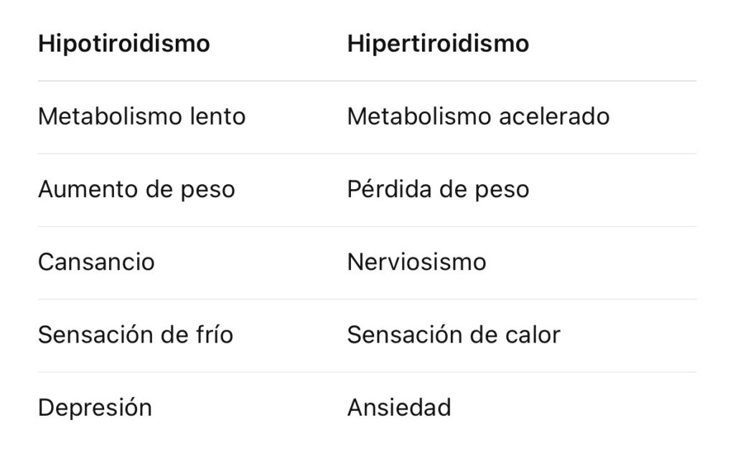Select the Ansiedad cell
Image resolution: width=735 pixels, height=458 pixels.
point(399,408)
